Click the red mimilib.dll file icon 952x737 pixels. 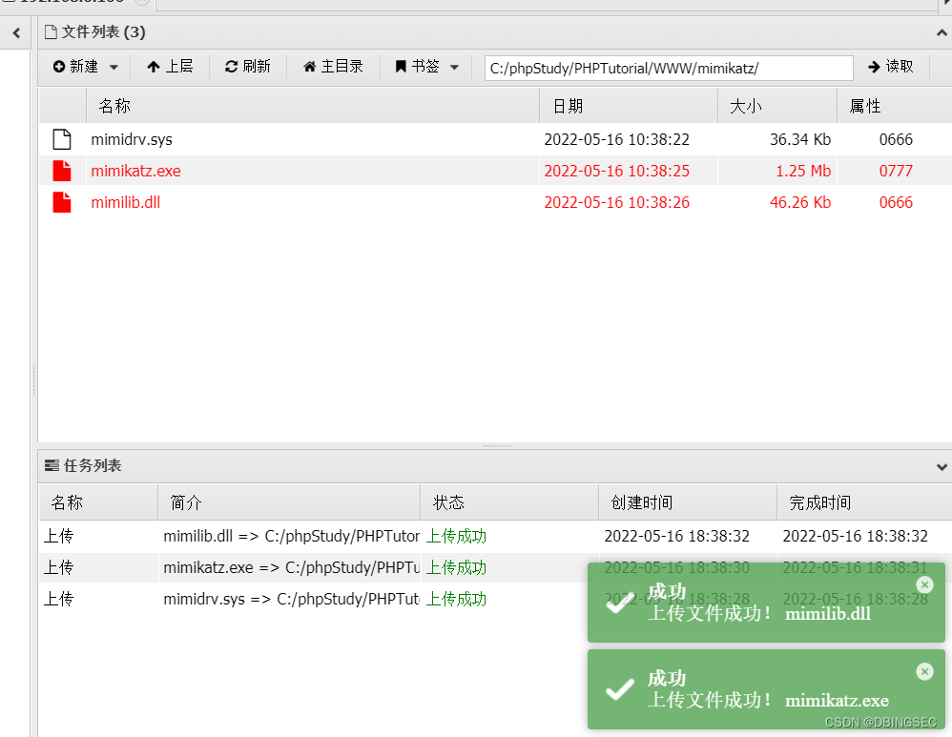[x=62, y=202]
